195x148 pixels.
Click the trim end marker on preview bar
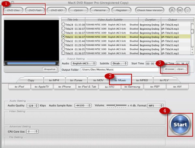tap(56, 64)
